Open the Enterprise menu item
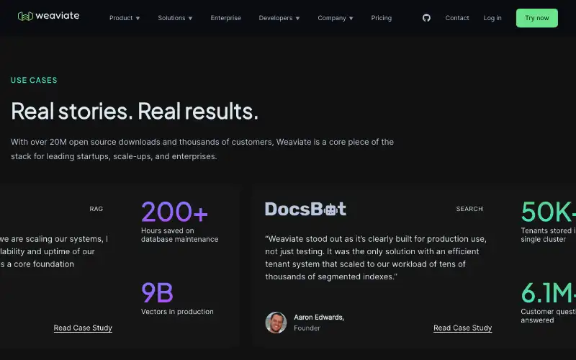Viewport: 576px width, 360px height. pos(225,18)
